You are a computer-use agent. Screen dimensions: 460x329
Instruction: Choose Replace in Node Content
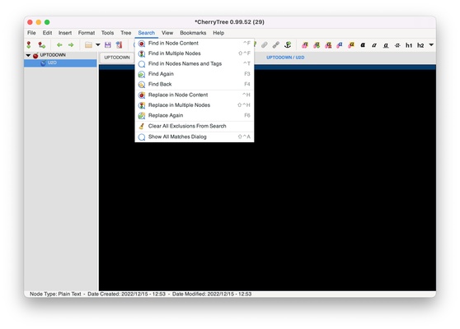point(195,95)
